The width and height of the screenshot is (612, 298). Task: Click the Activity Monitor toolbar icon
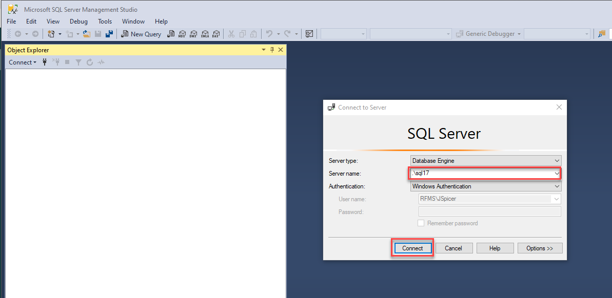(x=309, y=34)
